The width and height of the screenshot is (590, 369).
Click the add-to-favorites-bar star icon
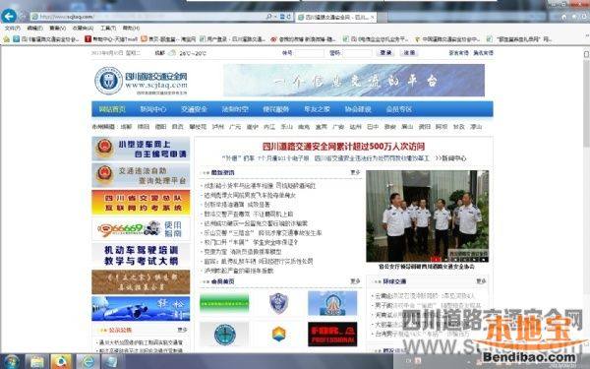tap(7, 38)
